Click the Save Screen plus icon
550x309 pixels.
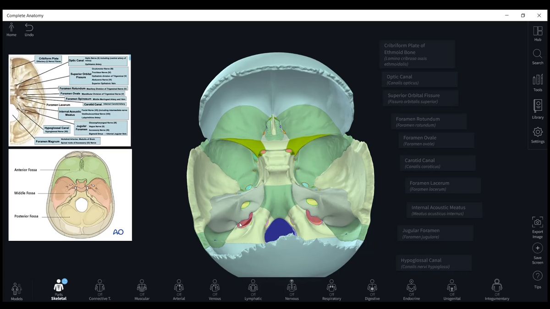coord(538,249)
